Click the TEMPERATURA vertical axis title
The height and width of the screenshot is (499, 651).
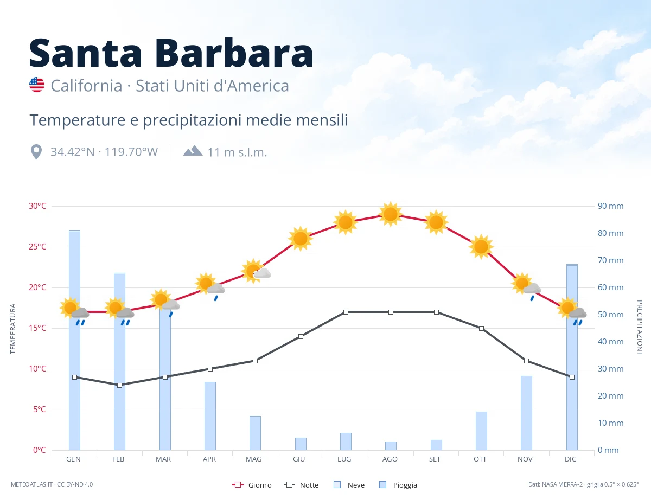pos(13,329)
